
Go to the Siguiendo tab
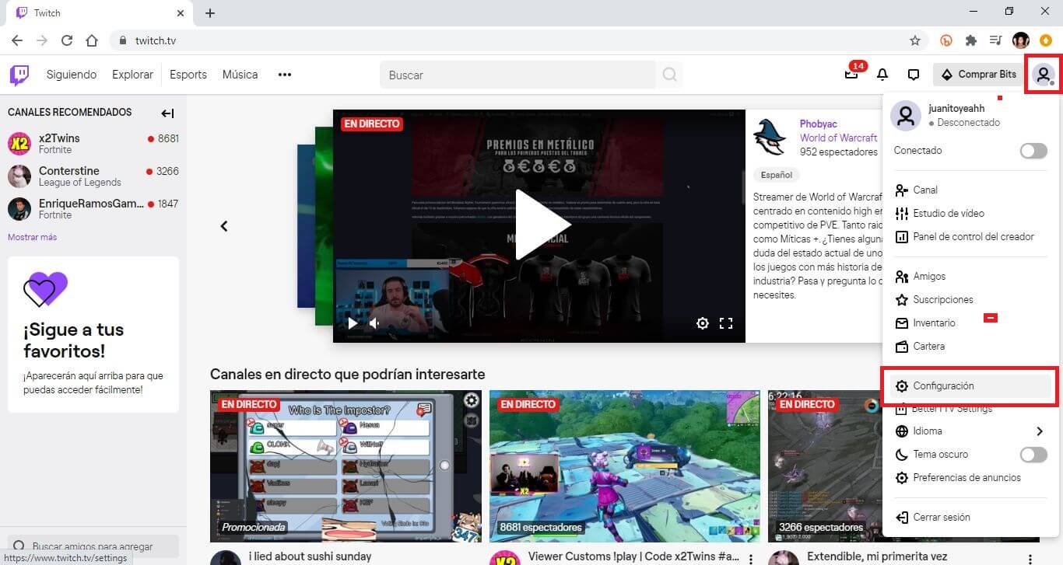pos(72,75)
